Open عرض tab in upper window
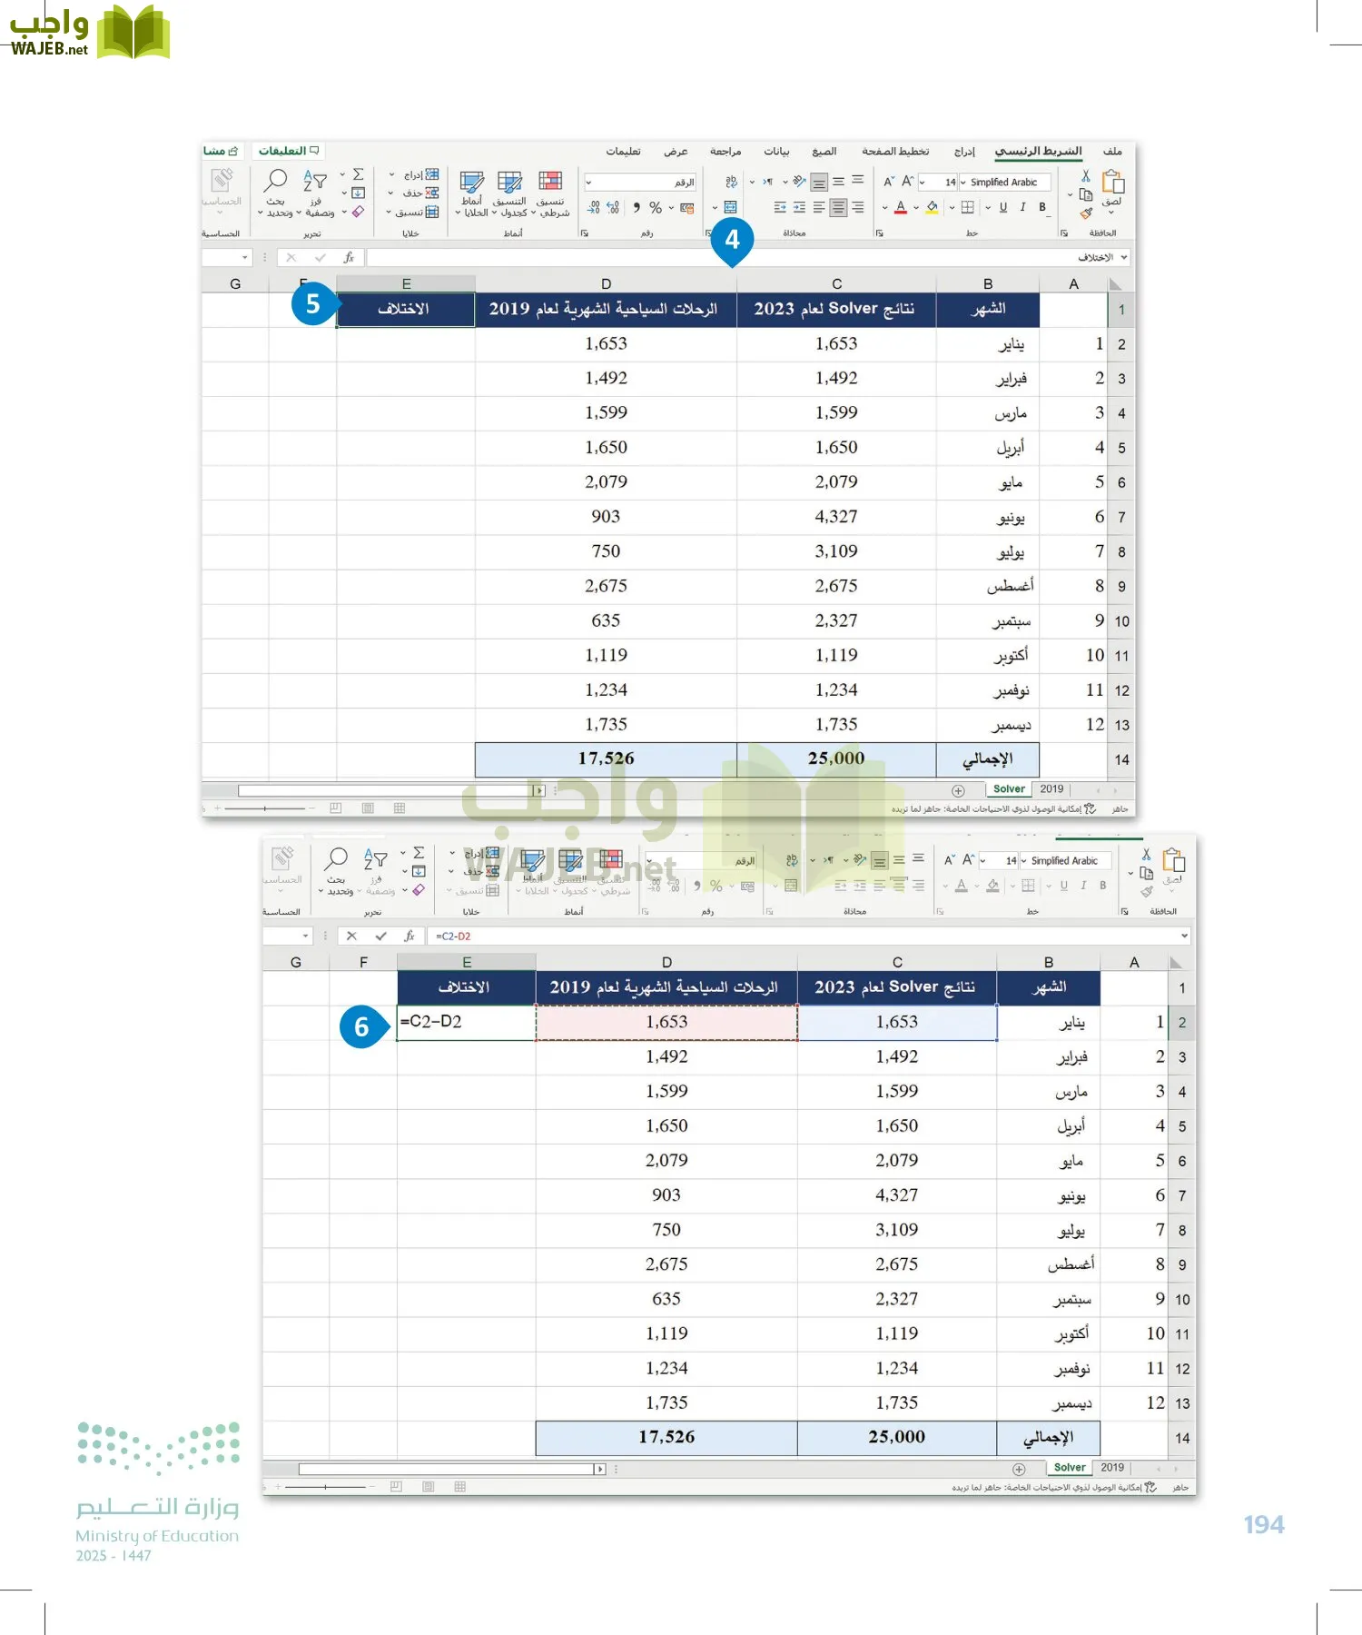The image size is (1362, 1635). click(x=675, y=152)
